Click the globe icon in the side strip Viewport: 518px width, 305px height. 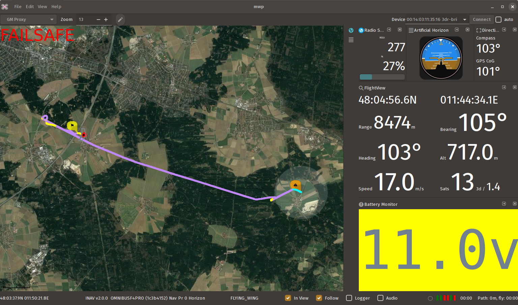tap(351, 30)
